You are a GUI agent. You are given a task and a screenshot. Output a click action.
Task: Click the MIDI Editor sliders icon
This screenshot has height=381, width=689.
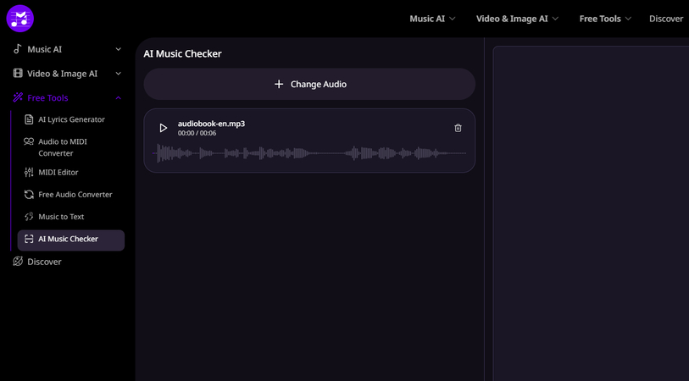[29, 172]
